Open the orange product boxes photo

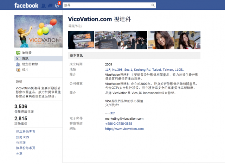point(81,40)
